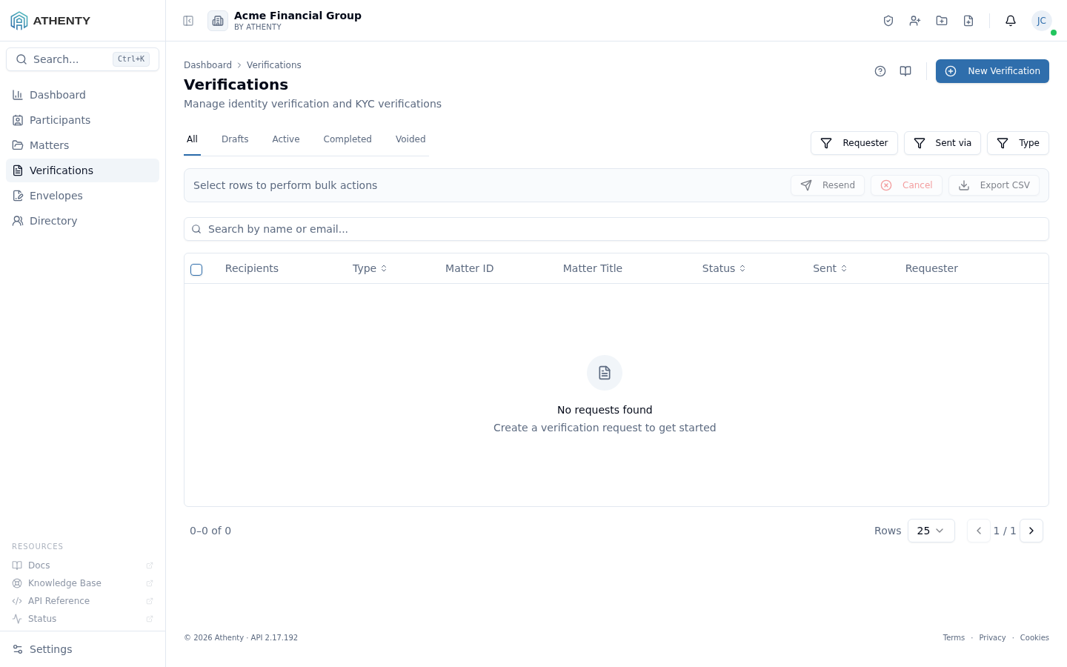
Task: Open Matters in sidebar
Action: (82, 145)
